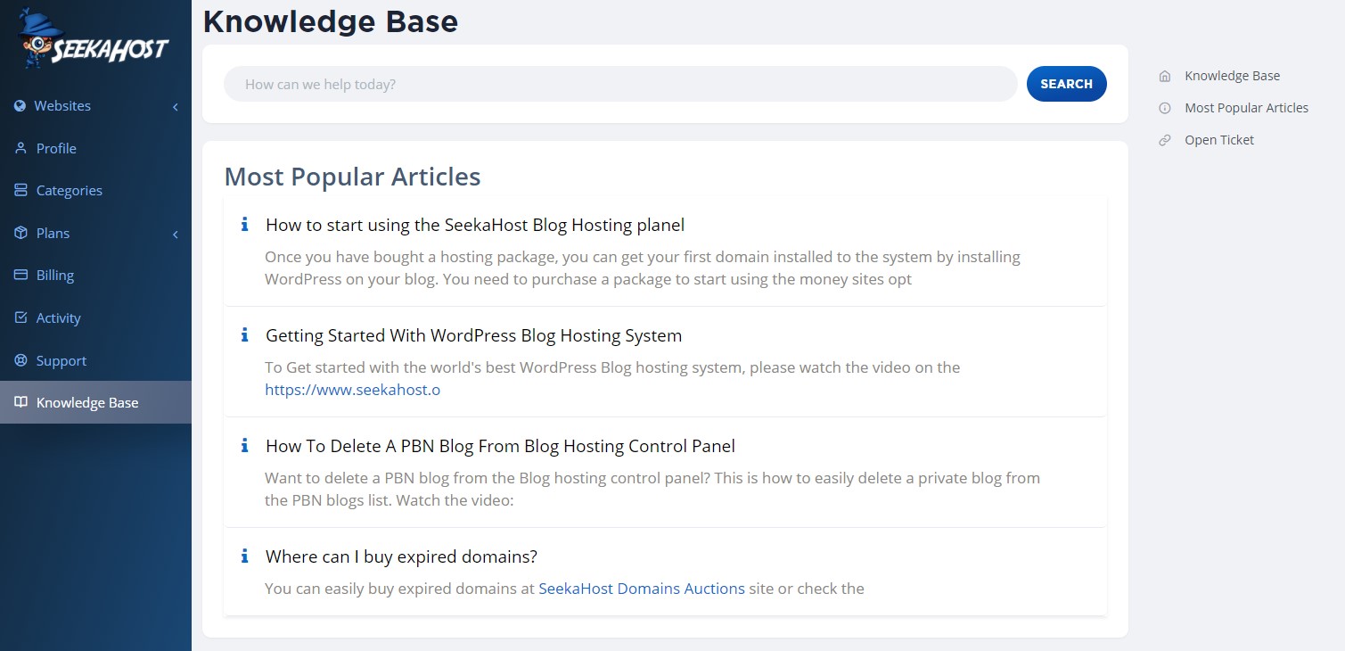Viewport: 1345px width, 651px height.
Task: Click the person icon beside Profile
Action: click(21, 148)
